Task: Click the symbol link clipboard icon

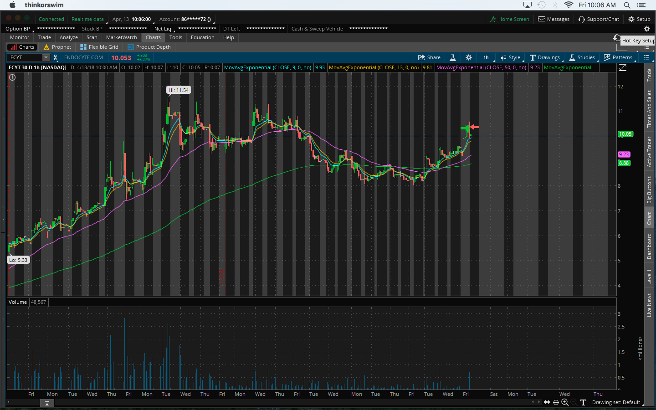Action: point(56,57)
